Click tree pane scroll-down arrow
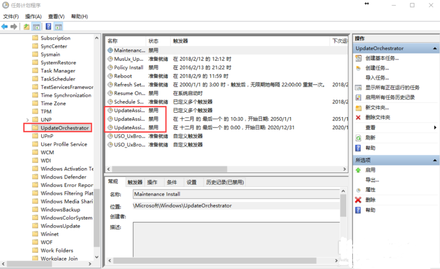Image resolution: width=440 pixels, height=269 pixels. pyautogui.click(x=97, y=257)
